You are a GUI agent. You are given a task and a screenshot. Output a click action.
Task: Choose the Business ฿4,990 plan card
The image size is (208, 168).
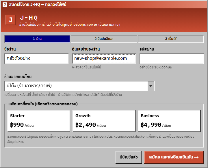[169, 121]
